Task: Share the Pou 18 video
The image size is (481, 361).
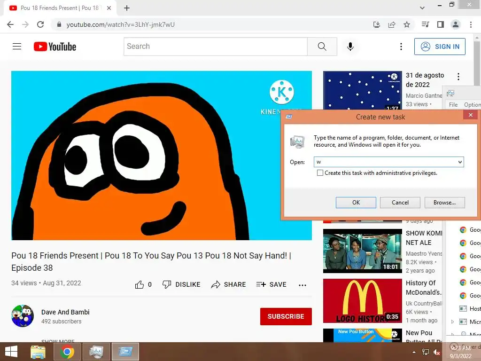Action: pos(229,284)
